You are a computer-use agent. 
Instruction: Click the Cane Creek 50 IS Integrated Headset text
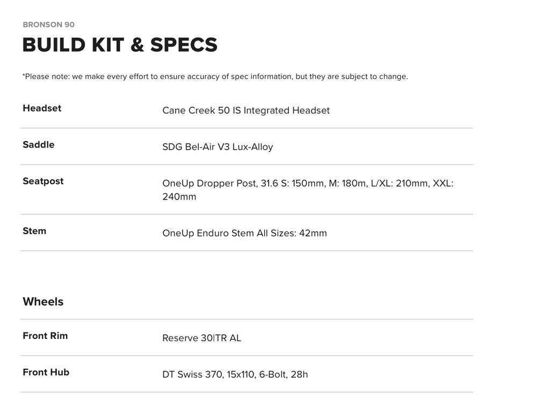click(246, 111)
